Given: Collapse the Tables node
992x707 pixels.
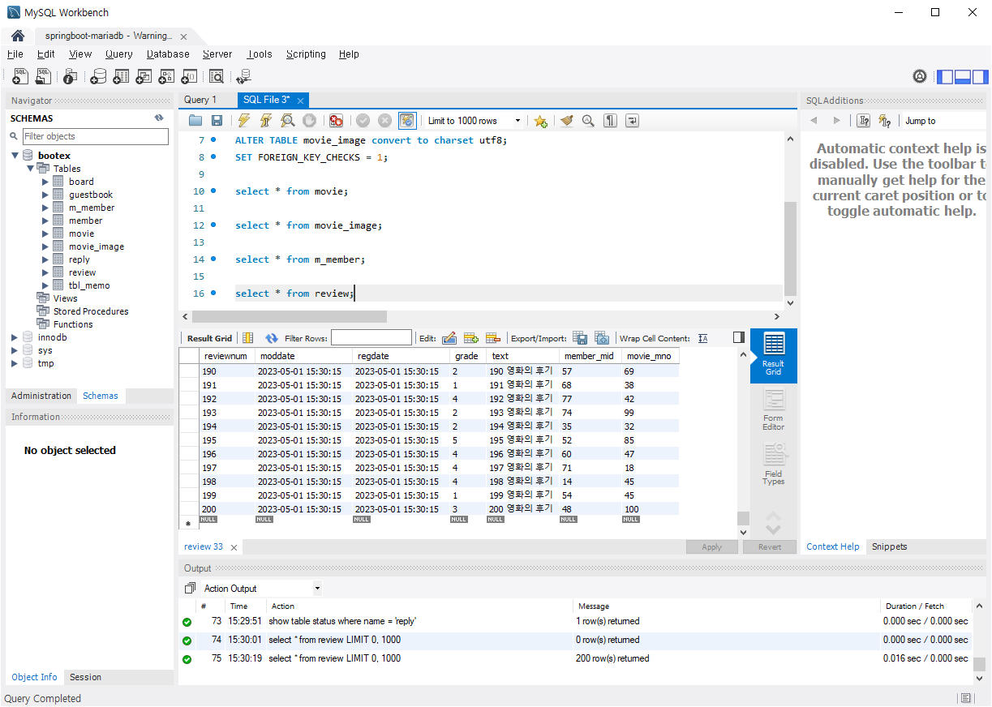Looking at the screenshot, I should 30,169.
